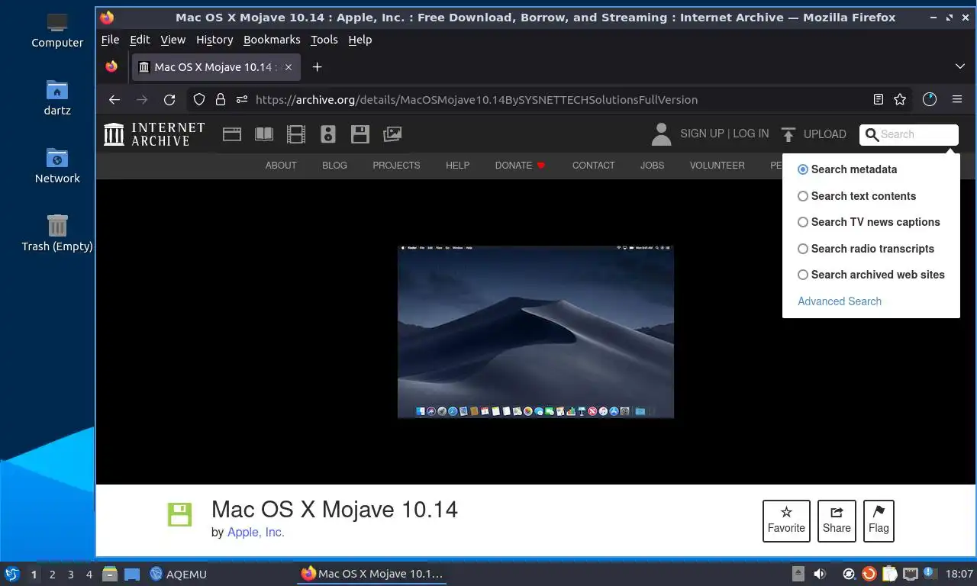The image size is (977, 586).
Task: Click the update notifier tray icon
Action: [869, 574]
